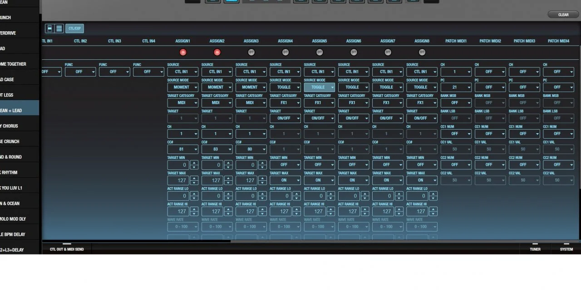Open highlighted ASSIGN5 Source Mode TOGGLE dropdown
Image resolution: width=581 pixels, height=294 pixels.
320,87
